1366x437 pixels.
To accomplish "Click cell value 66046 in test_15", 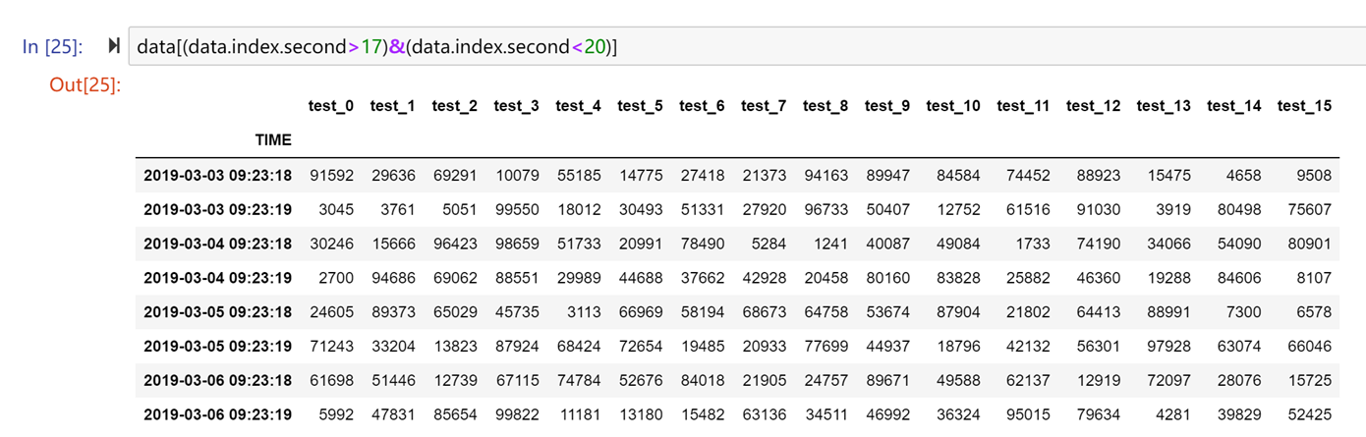I will (1310, 348).
